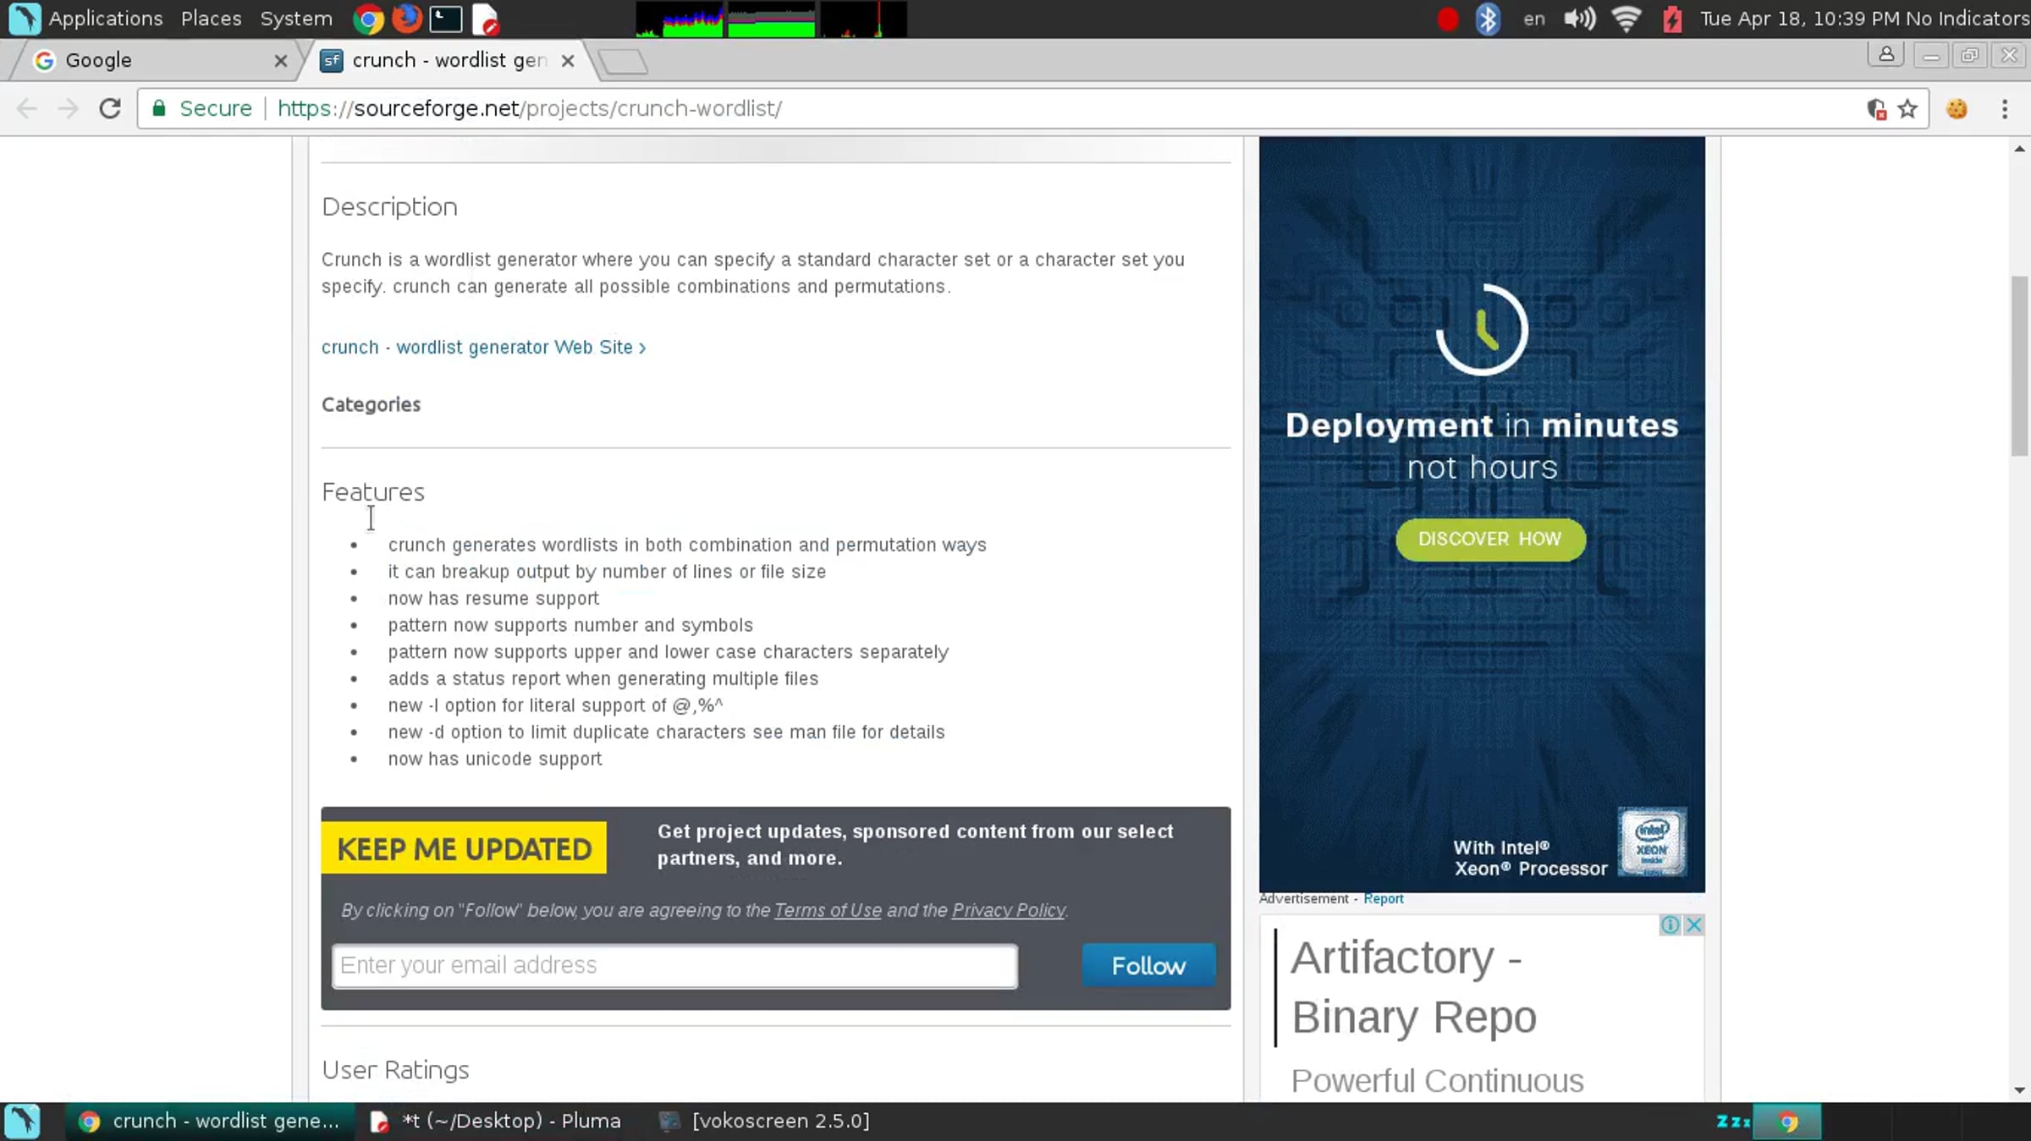
Task: Click the Chrome user profile icon
Action: (1886, 55)
